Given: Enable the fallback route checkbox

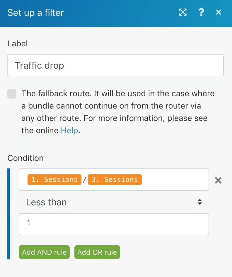Looking at the screenshot, I should pyautogui.click(x=12, y=94).
